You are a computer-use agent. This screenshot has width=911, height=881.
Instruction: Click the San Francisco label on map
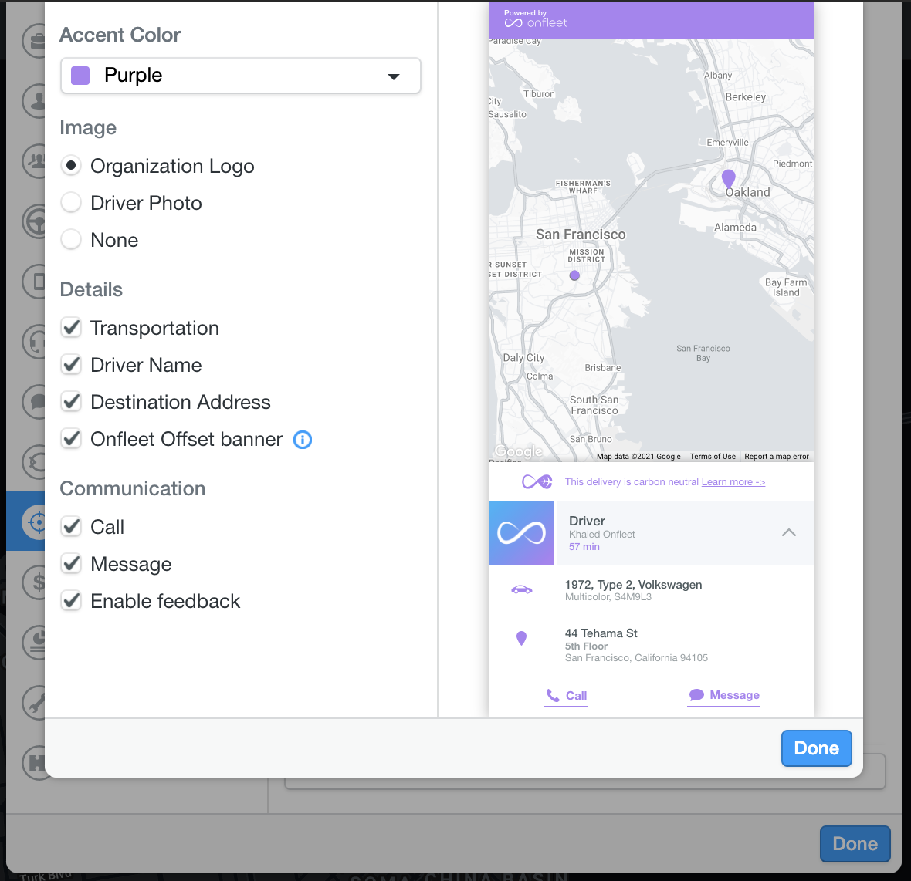(581, 235)
